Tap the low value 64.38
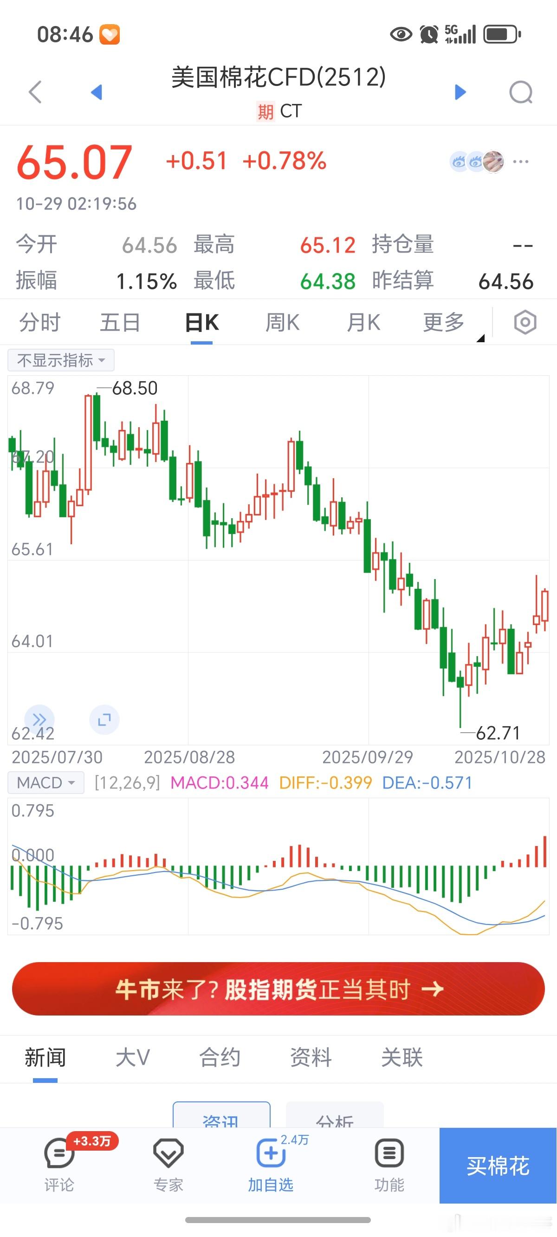557x1237 pixels. pyautogui.click(x=328, y=281)
